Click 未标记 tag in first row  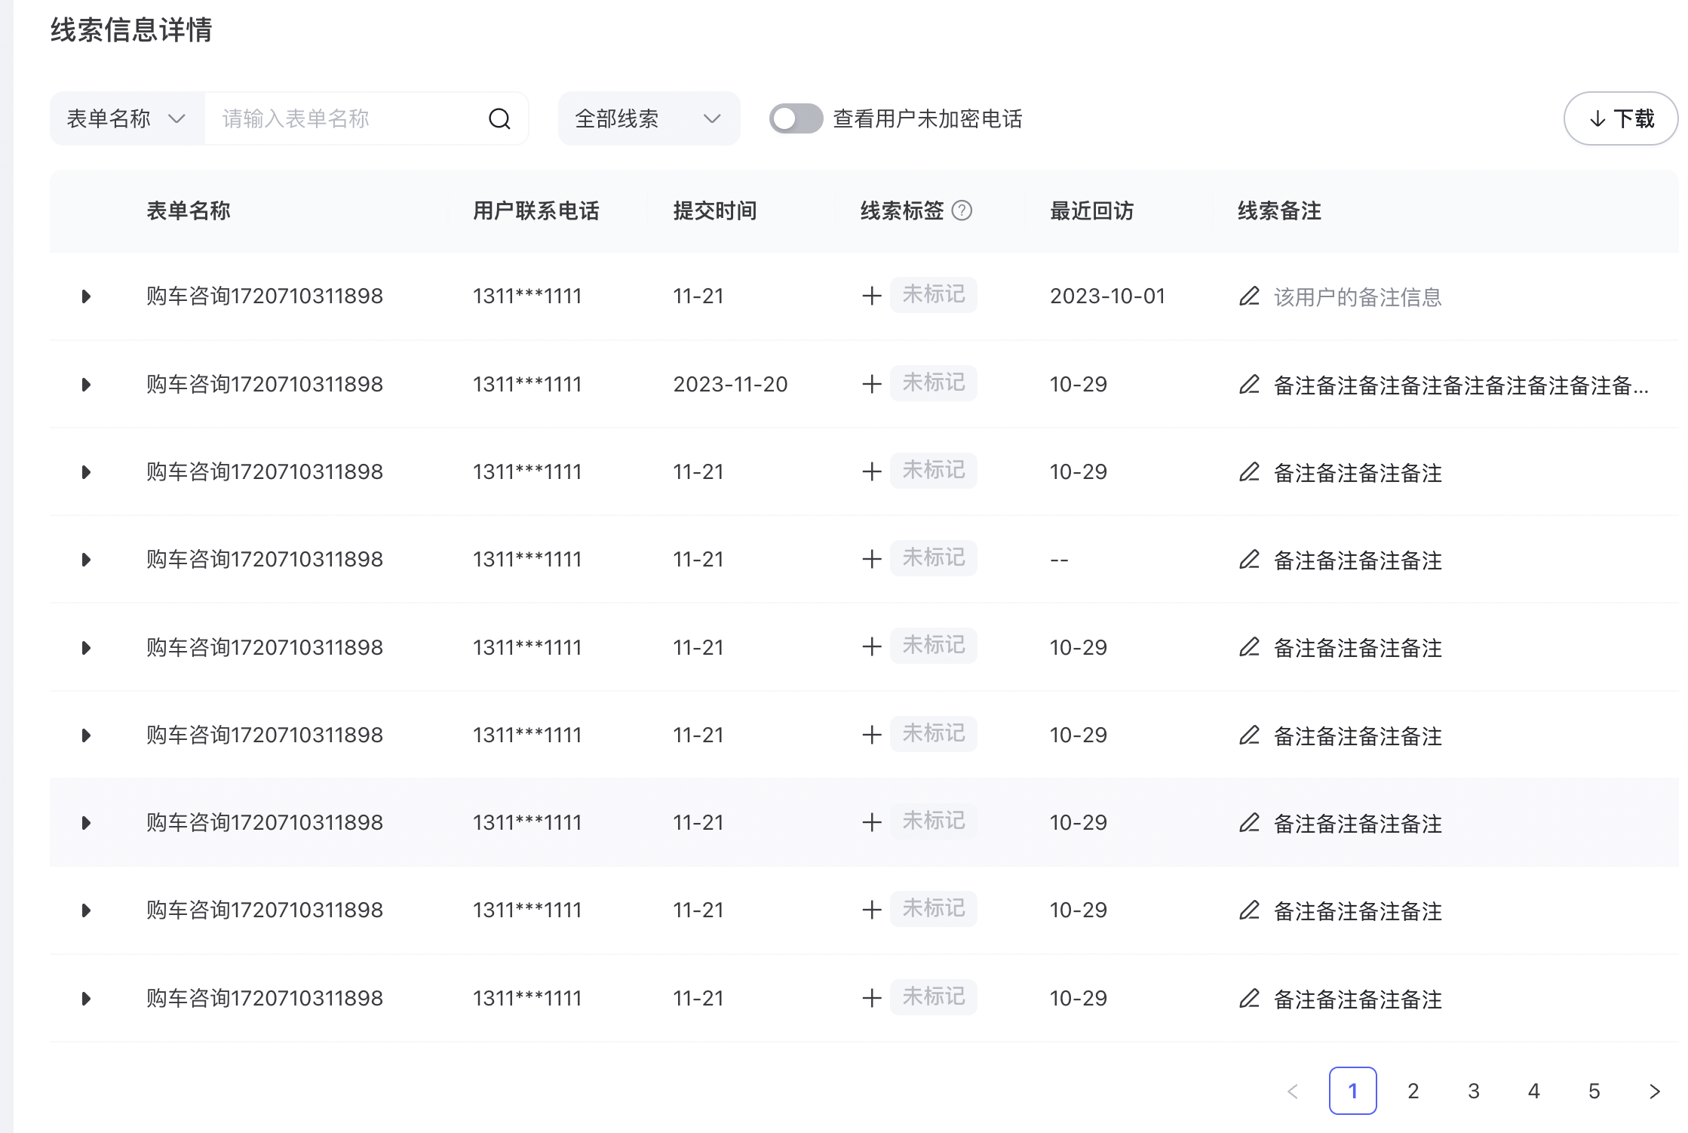pyautogui.click(x=933, y=295)
